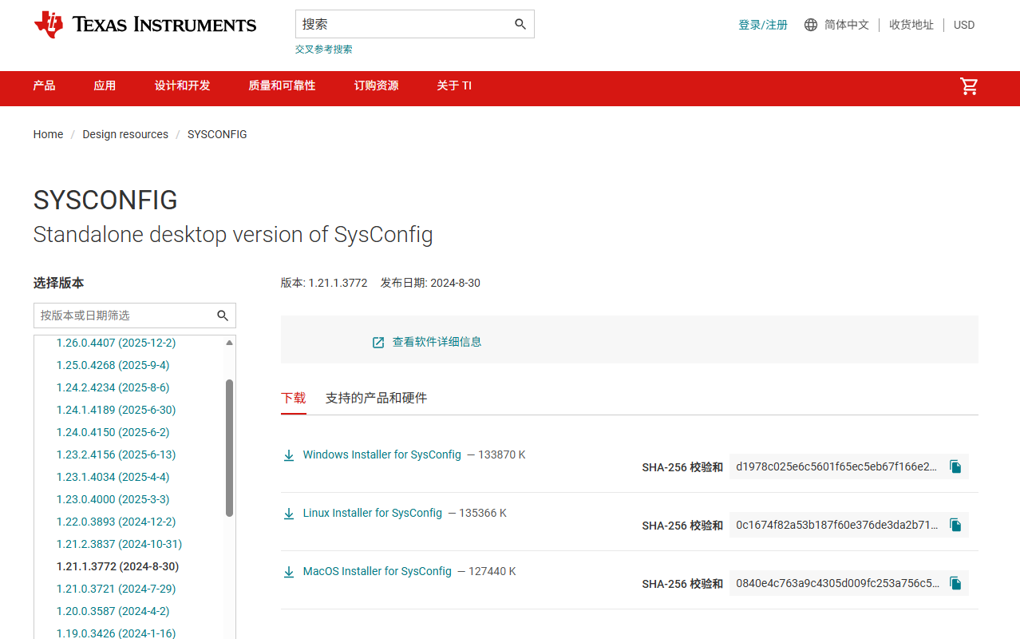Screen dimensions: 1020x639
Task: Download MacOS Installer for SysConfig
Action: point(378,571)
